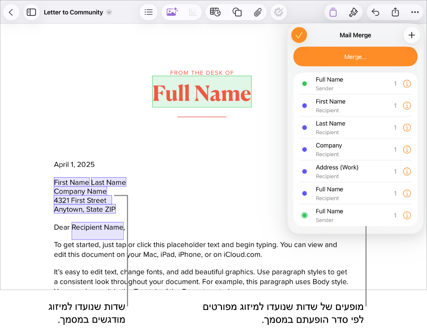Click the purple dot beside Company Recipient

[x=305, y=149]
